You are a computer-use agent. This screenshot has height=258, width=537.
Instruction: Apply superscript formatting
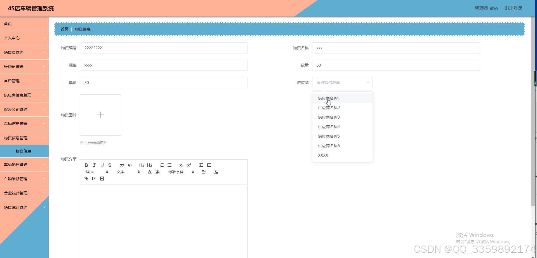pos(189,165)
